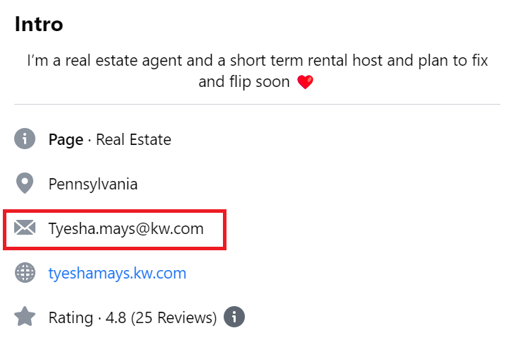Open the tyeshamays.kw.com website link
Viewport: 511px width, 345px height.
click(117, 273)
